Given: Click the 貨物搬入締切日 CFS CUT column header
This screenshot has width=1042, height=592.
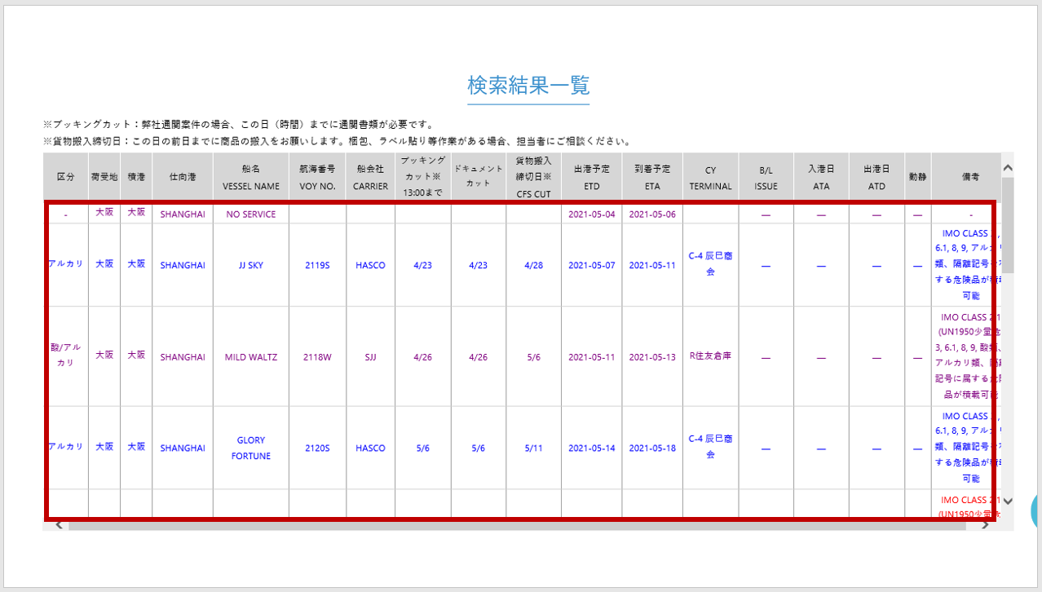Looking at the screenshot, I should (534, 176).
